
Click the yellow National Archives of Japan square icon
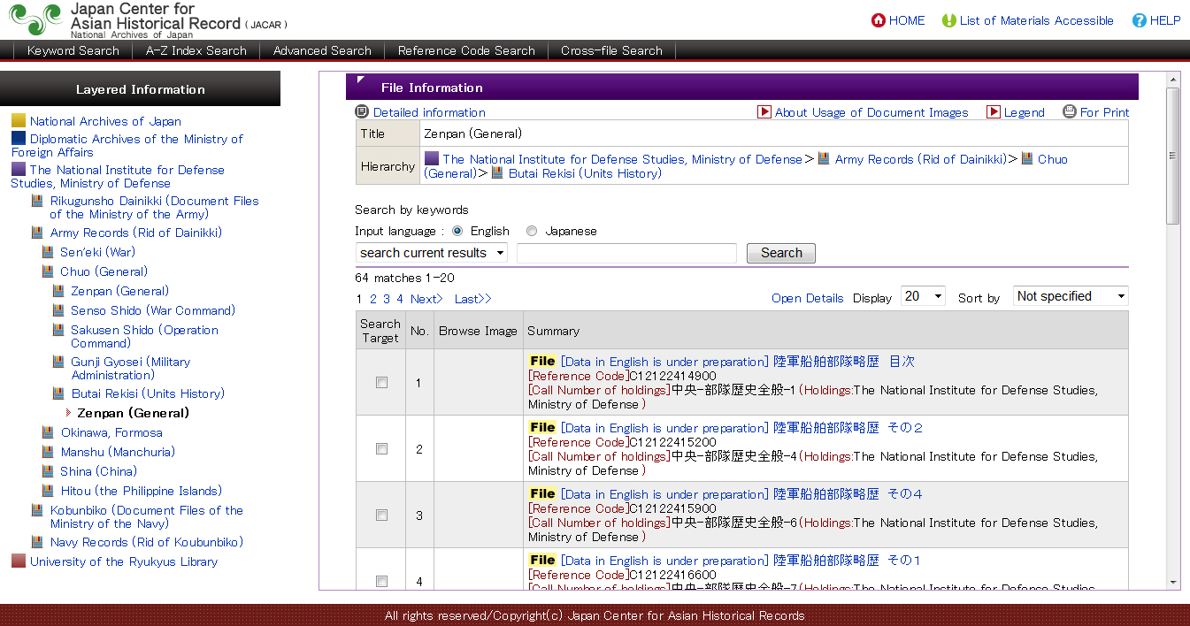click(19, 121)
